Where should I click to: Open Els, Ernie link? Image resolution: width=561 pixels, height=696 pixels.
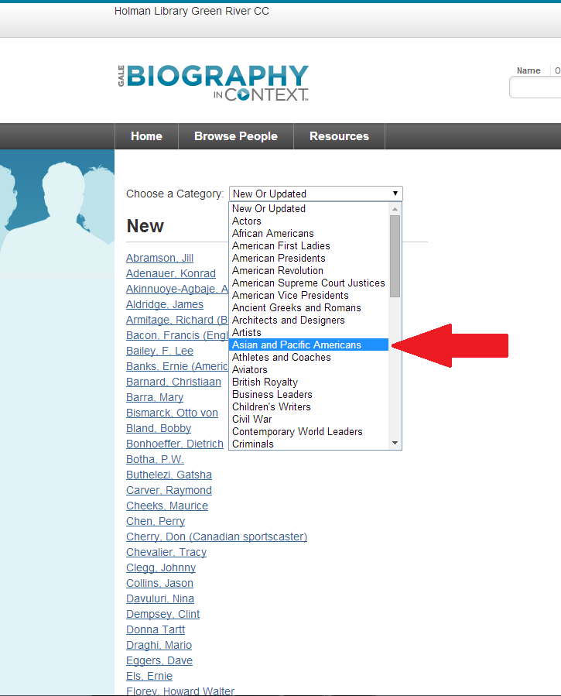coord(149,677)
